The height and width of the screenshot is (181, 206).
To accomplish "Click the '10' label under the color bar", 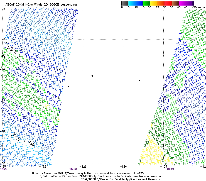I will point(136,7).
